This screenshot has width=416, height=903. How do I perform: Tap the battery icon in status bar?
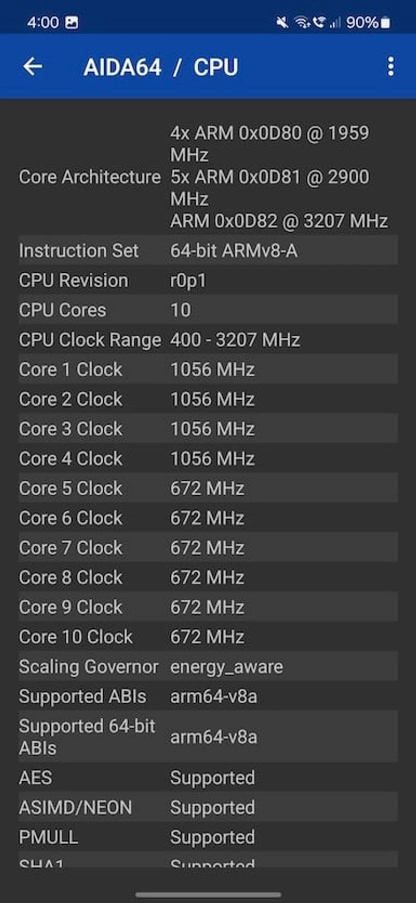385,23
